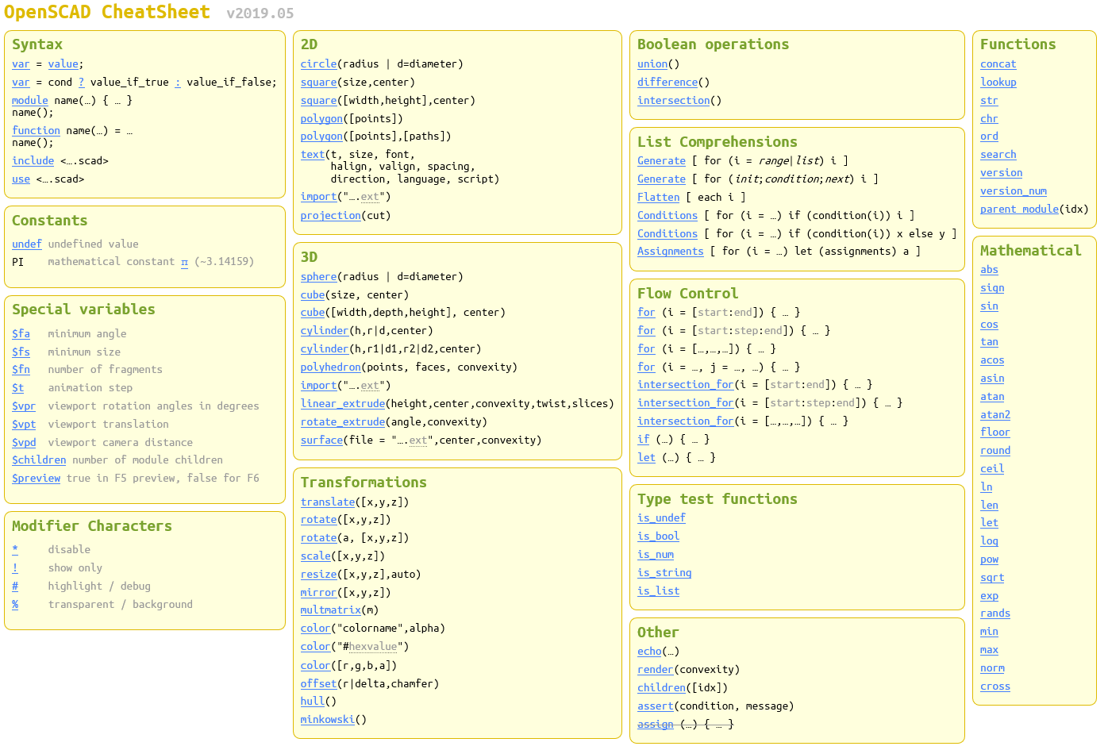Screen dimensions: 1108x750
Task: Open the concat link
Action: point(998,64)
